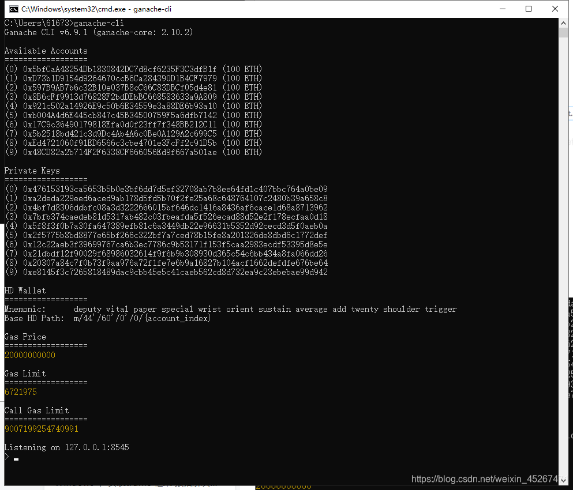573x490 pixels.
Task: Click the command prompt cursor line
Action: click(12, 457)
